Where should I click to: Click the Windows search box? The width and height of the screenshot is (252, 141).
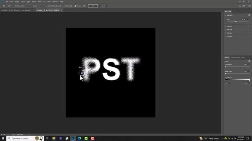pyautogui.click(x=25, y=138)
